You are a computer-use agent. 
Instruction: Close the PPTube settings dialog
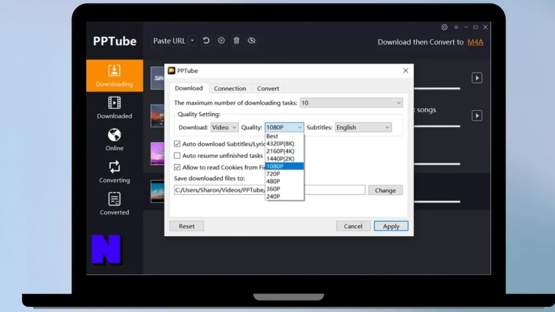(405, 71)
